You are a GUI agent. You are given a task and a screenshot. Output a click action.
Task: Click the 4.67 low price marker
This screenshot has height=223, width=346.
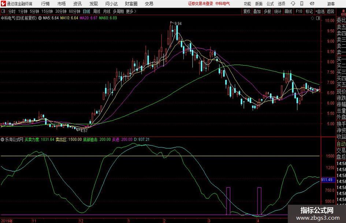tap(84, 131)
